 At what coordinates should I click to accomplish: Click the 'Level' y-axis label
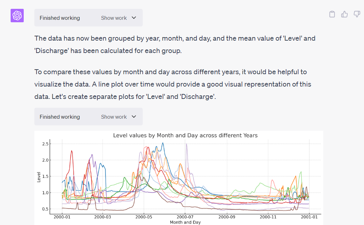coord(39,177)
